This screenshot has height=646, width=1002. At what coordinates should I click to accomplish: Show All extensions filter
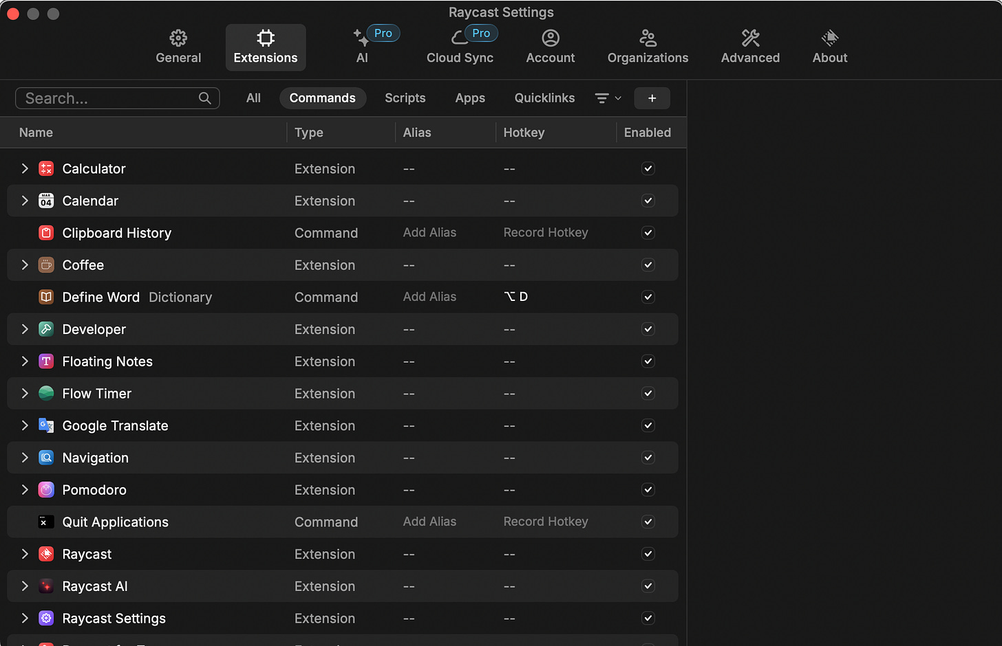253,98
